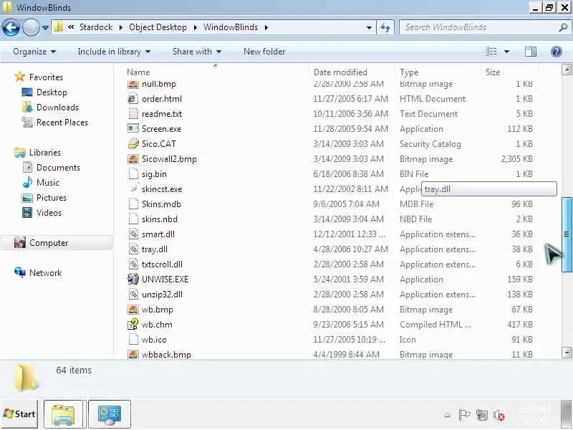Open the Pictures library
The image size is (573, 430).
coord(52,198)
